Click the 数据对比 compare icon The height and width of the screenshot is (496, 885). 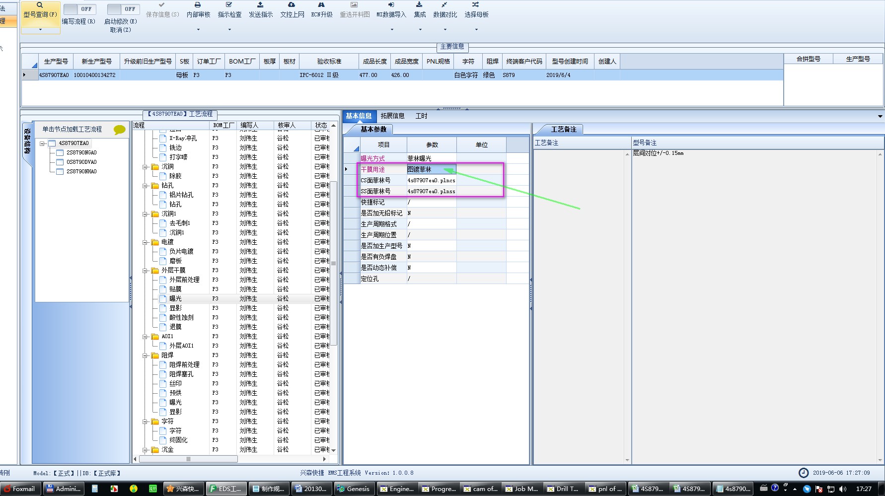(x=444, y=5)
